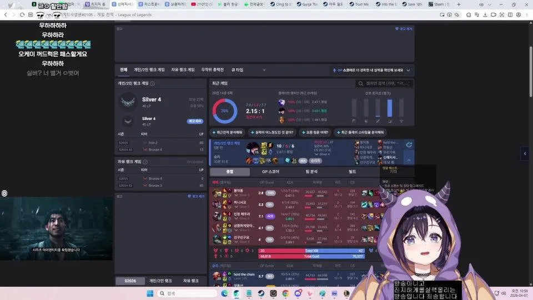Click the info icon beside 개인/2인 랭크 게임
The image size is (533, 300).
[152, 83]
